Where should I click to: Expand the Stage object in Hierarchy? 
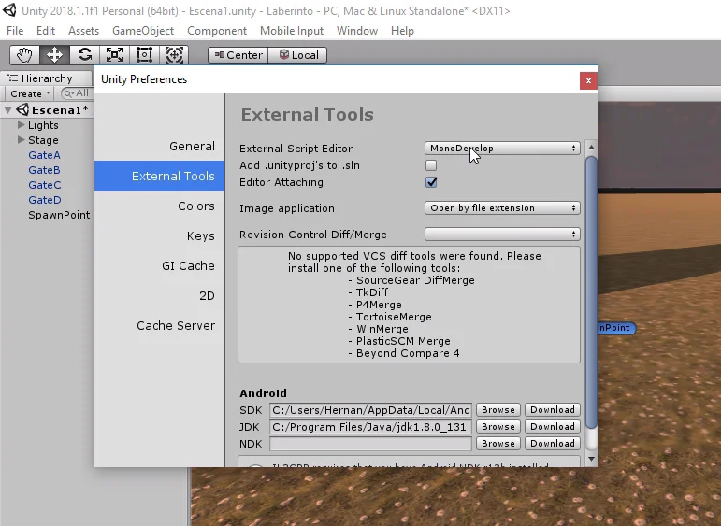pos(21,139)
